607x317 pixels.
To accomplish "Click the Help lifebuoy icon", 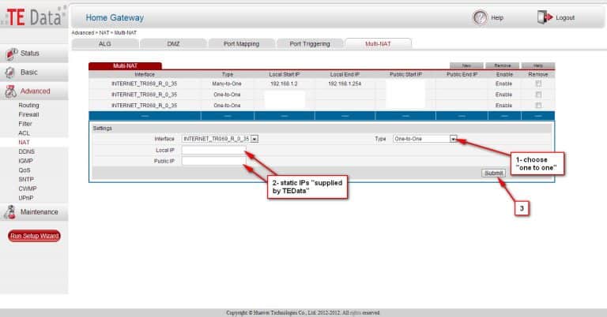I will 480,17.
